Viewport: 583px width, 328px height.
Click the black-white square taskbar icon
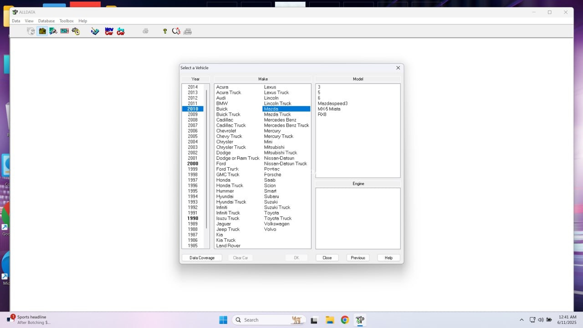point(314,320)
